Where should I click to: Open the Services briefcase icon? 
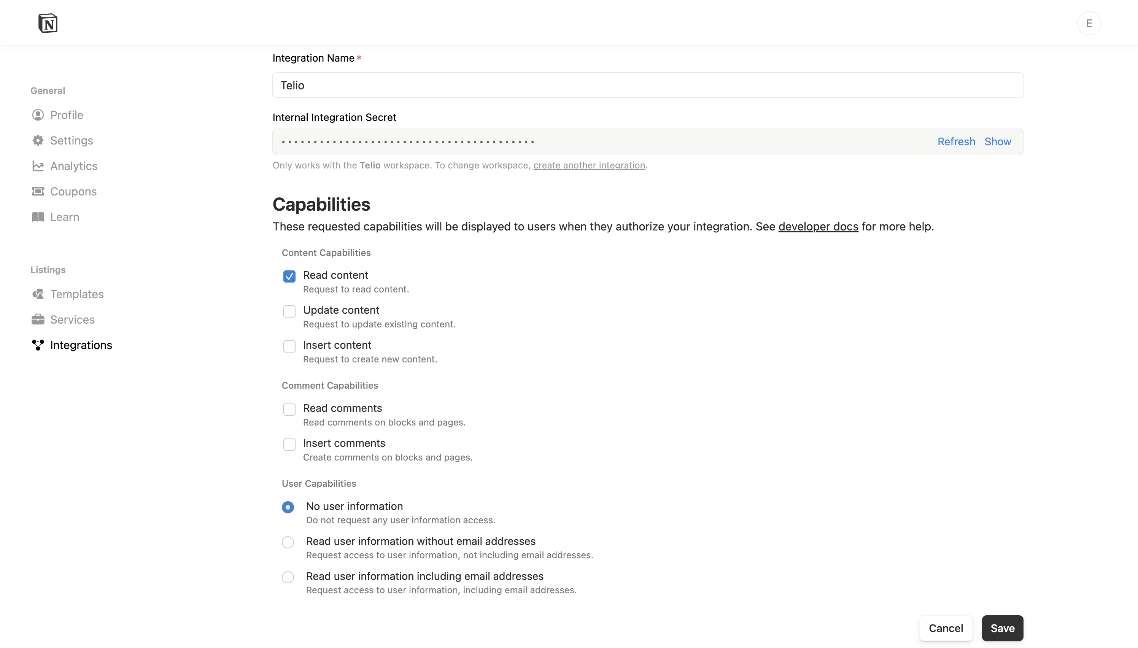(x=38, y=319)
